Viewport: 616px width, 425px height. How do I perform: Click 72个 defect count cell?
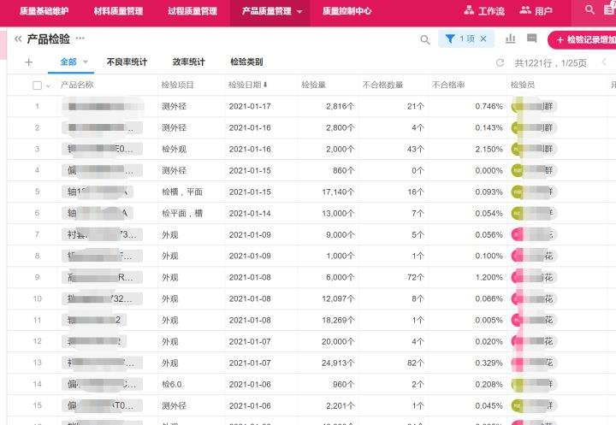416,277
